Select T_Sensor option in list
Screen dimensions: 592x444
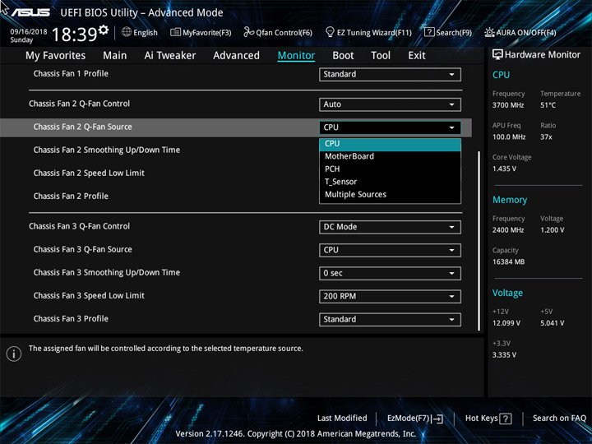click(390, 182)
